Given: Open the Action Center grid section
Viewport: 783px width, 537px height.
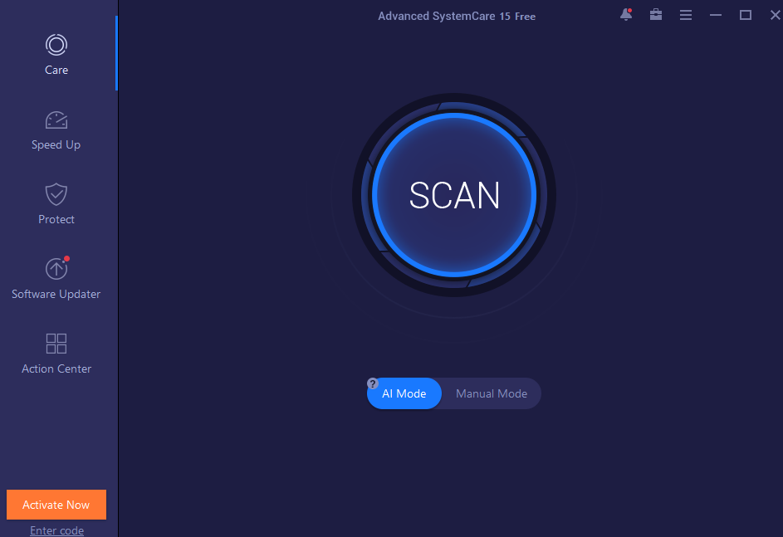Looking at the screenshot, I should click(56, 354).
